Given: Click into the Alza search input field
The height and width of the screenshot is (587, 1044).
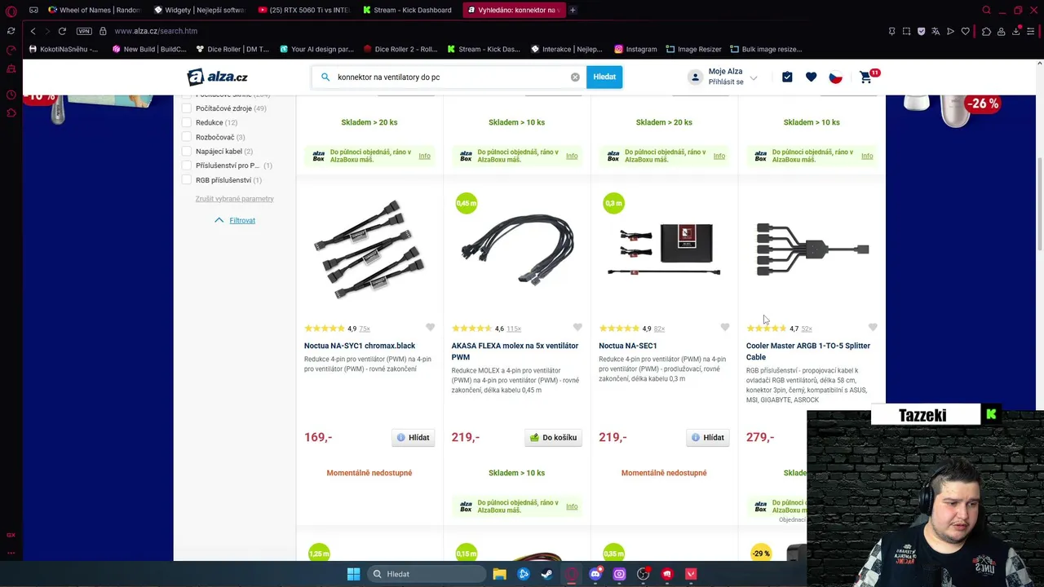Looking at the screenshot, I should [x=449, y=77].
